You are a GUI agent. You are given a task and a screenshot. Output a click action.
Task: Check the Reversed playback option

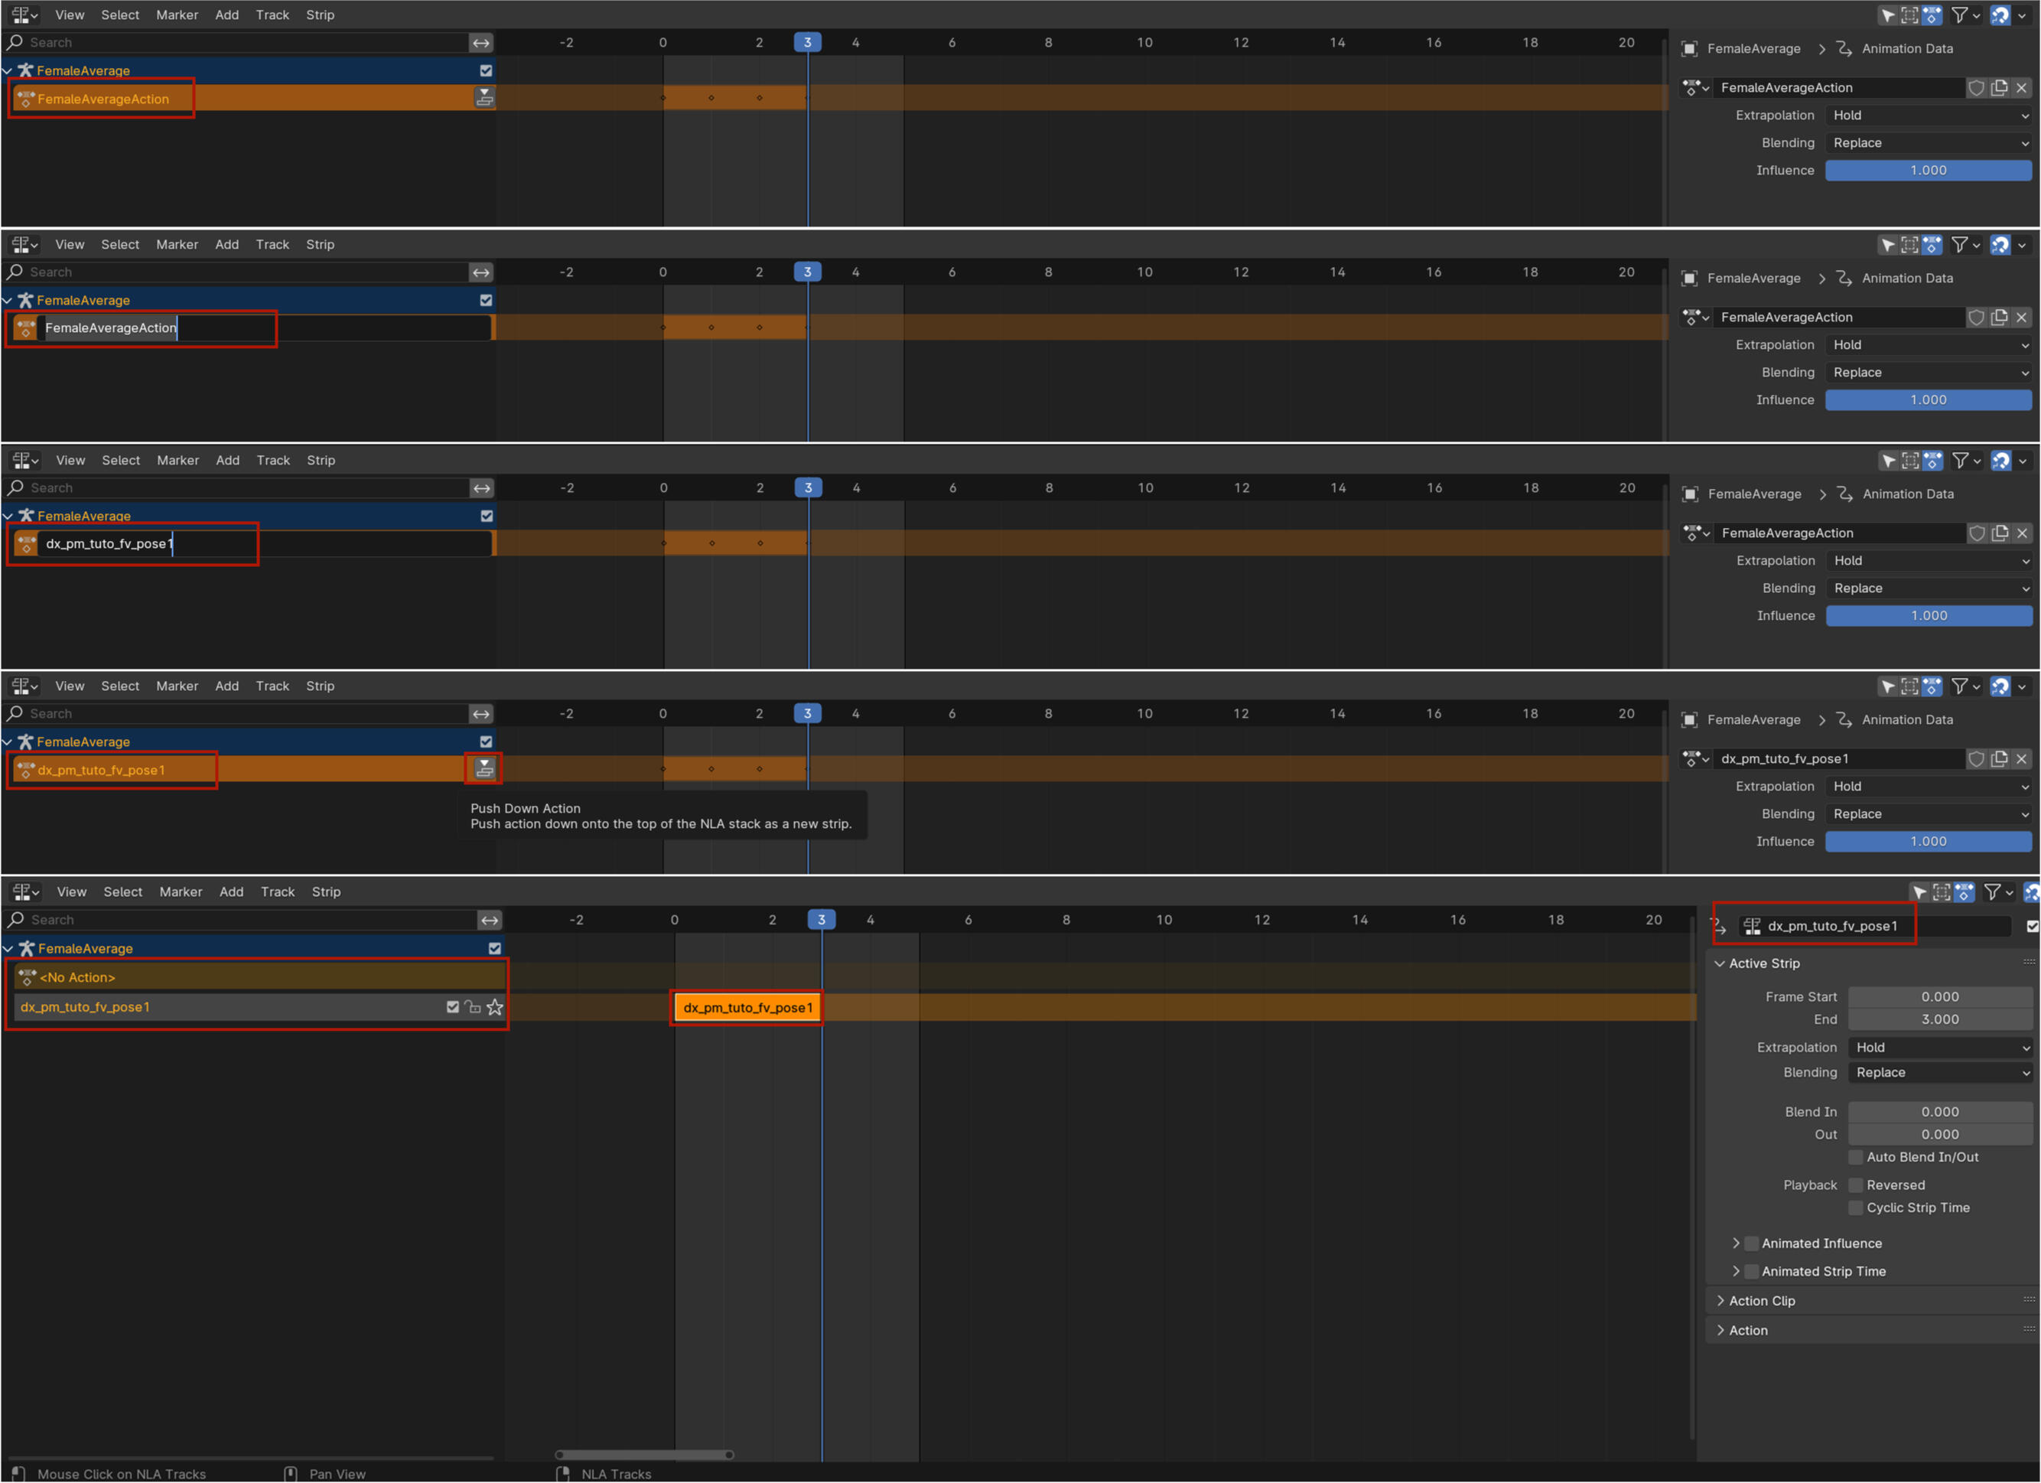(x=1856, y=1185)
